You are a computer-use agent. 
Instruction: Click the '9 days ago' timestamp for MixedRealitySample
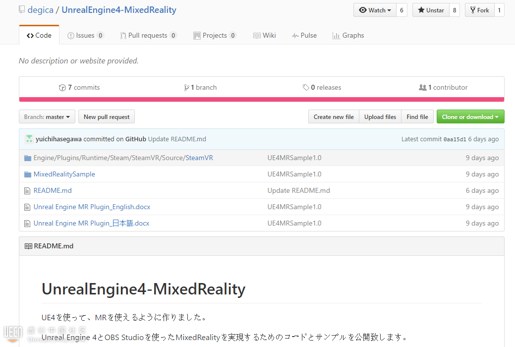(x=482, y=174)
